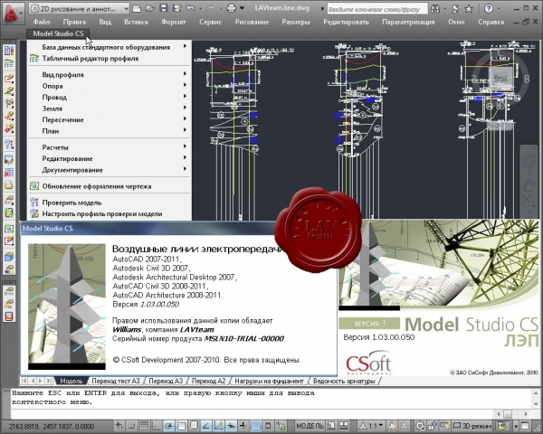Click the Clean Screen icon in status bar
Viewport: 543px width, 434px height.
[x=525, y=425]
